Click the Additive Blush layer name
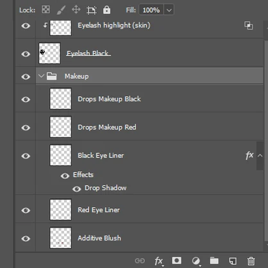 pos(99,238)
